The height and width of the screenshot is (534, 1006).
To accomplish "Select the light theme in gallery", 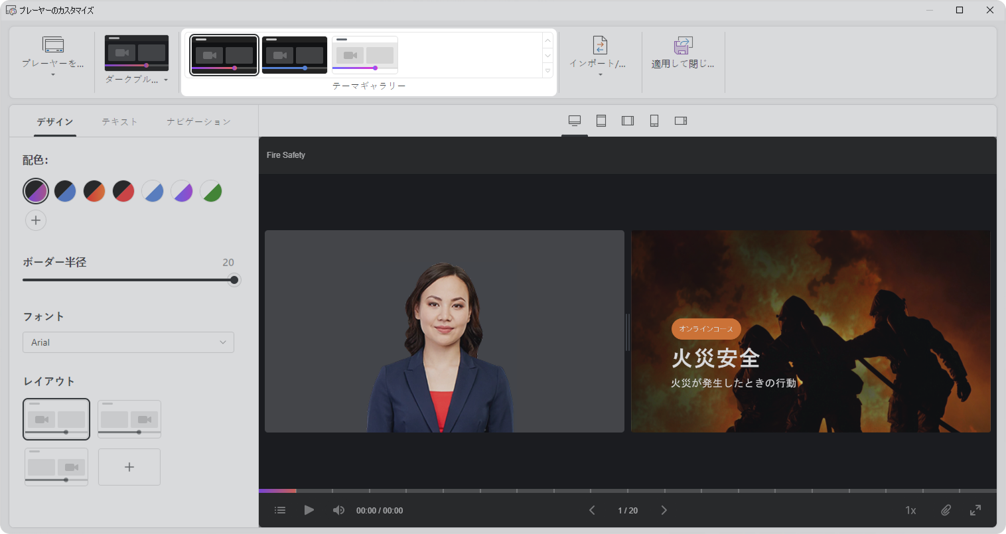I will click(x=365, y=55).
